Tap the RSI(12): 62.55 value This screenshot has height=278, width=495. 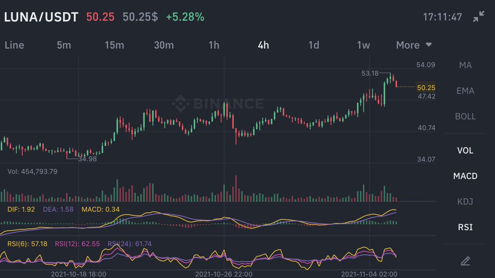click(x=77, y=244)
